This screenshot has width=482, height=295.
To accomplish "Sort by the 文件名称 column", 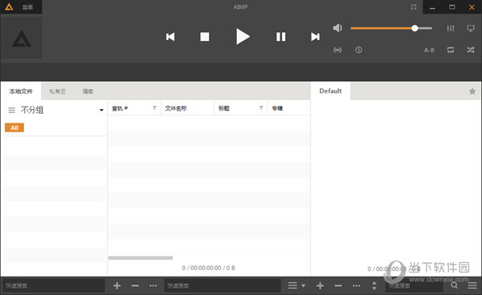I will pyautogui.click(x=176, y=108).
